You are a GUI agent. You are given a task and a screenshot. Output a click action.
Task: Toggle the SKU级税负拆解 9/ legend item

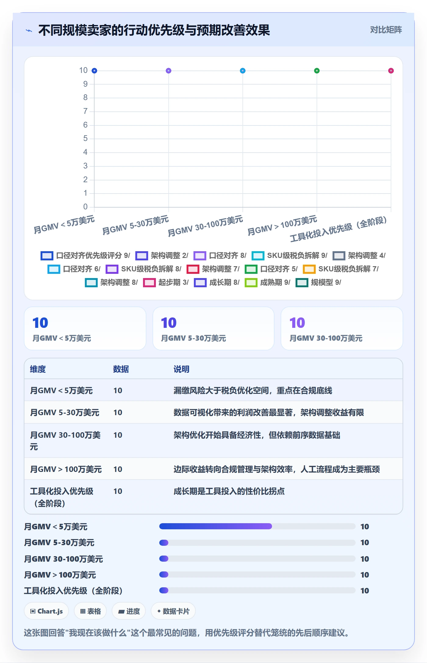(x=289, y=256)
